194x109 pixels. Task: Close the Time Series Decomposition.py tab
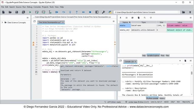coord(63,22)
